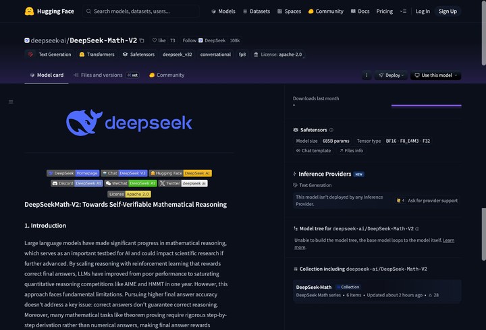The height and width of the screenshot is (330, 486).
Task: Click the like heart icon
Action: (x=155, y=40)
